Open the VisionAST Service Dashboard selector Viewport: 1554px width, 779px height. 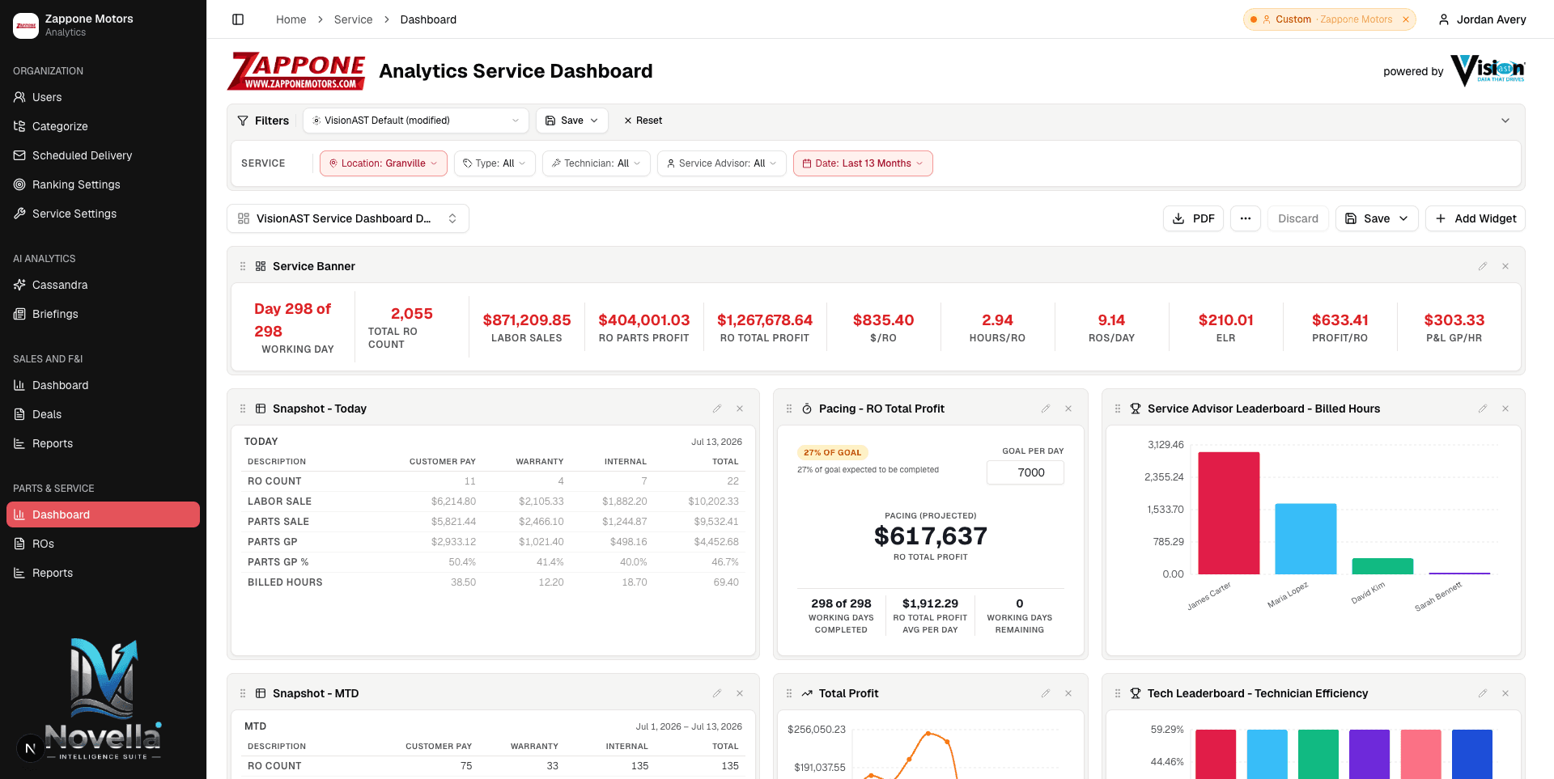[348, 218]
